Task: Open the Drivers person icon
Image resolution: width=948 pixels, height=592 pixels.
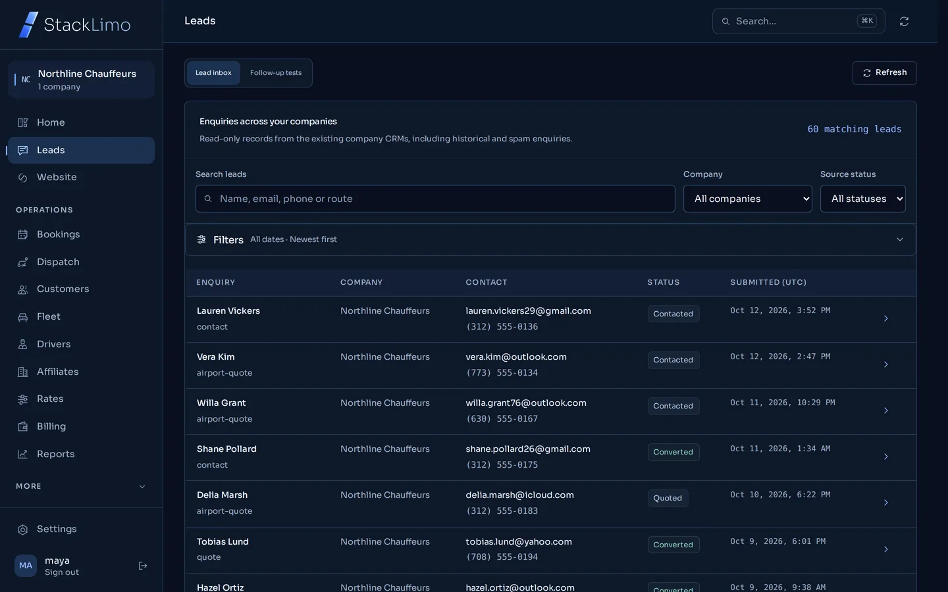Action: tap(23, 345)
